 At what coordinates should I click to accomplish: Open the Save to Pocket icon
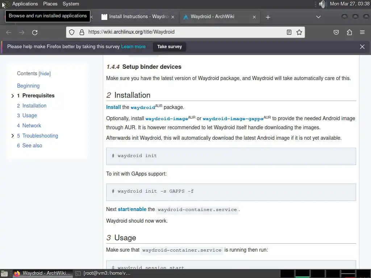pyautogui.click(x=336, y=32)
